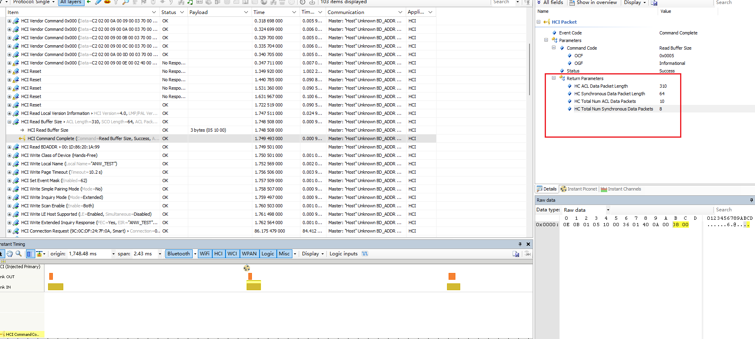Pin the Raw data panel
The height and width of the screenshot is (339, 755).
point(751,200)
